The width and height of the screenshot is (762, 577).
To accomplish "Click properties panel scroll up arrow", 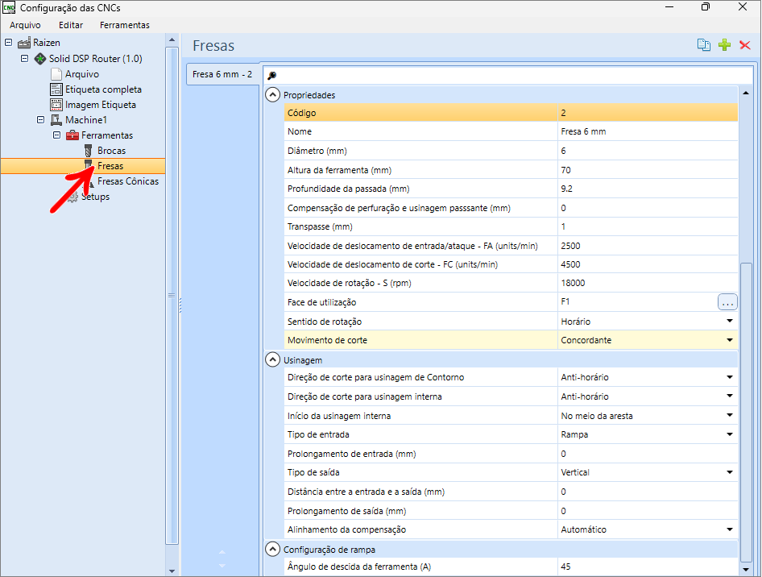I will [746, 93].
